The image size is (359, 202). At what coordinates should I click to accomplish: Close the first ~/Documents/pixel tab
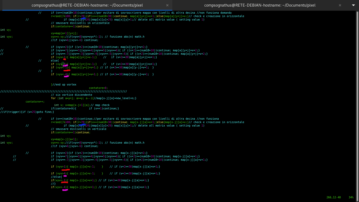(167, 5)
